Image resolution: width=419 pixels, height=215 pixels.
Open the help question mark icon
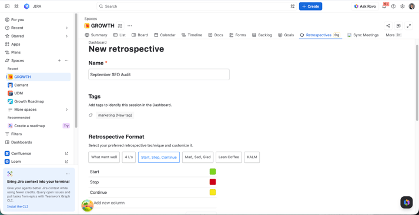click(x=393, y=6)
